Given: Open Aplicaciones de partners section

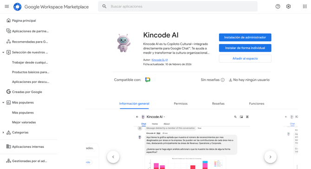Looking at the screenshot, I should (x=30, y=31).
